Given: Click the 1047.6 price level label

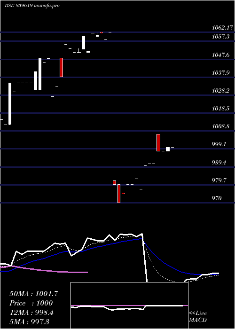Looking at the screenshot, I should tap(220, 55).
